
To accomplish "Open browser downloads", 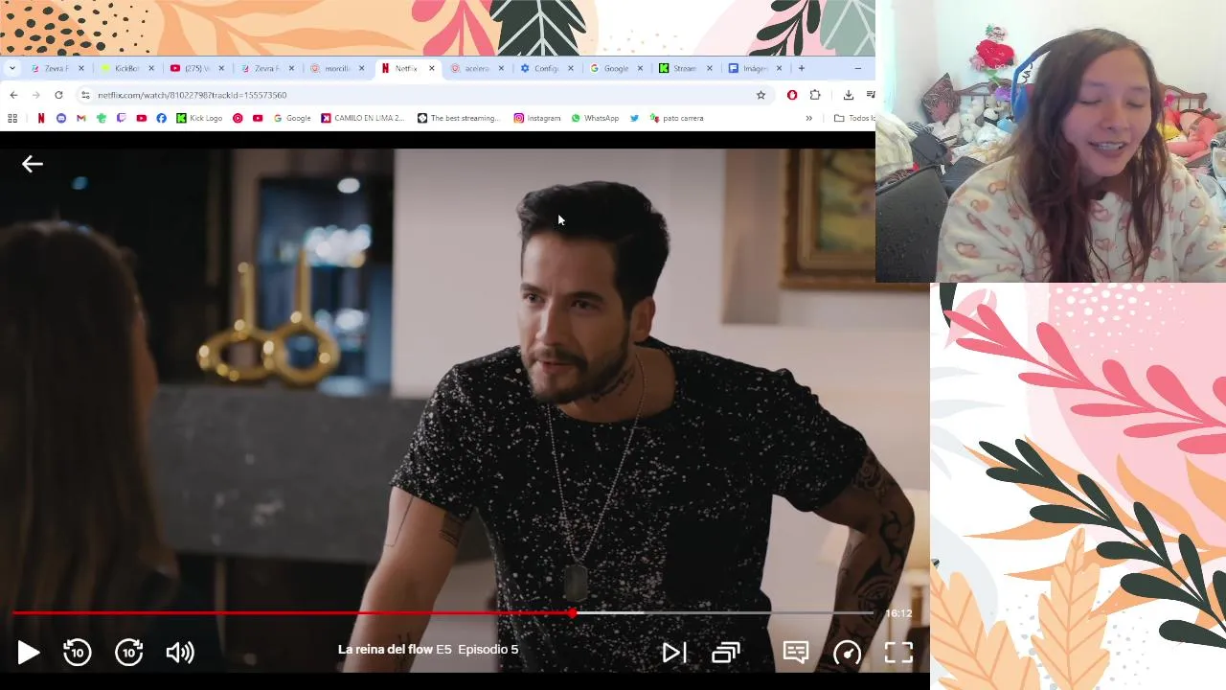I will point(848,95).
